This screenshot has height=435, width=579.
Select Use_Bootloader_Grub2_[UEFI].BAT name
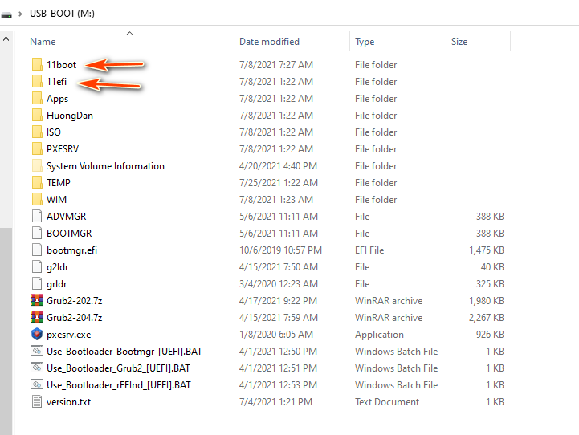tap(118, 368)
